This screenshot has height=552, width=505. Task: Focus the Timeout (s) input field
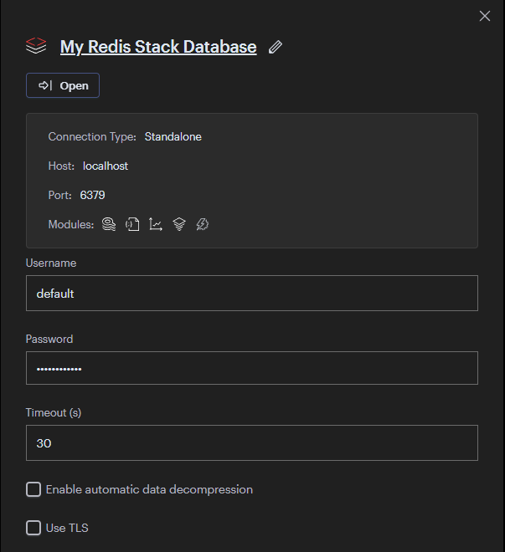pyautogui.click(x=252, y=443)
